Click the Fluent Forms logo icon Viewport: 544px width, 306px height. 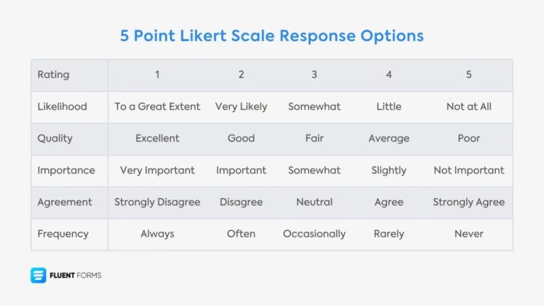(x=38, y=275)
